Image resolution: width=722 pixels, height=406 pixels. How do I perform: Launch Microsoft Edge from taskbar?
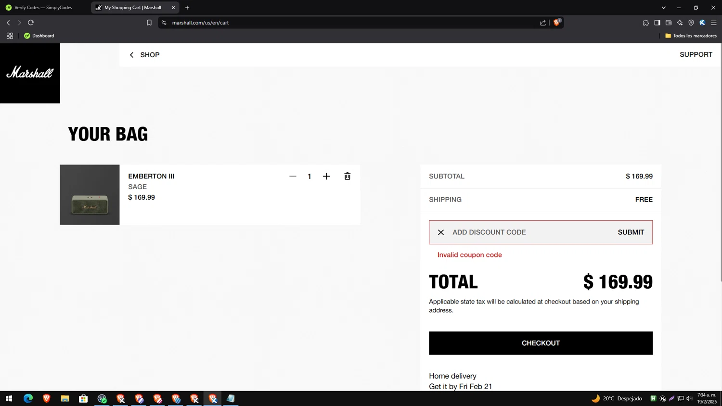(x=28, y=398)
